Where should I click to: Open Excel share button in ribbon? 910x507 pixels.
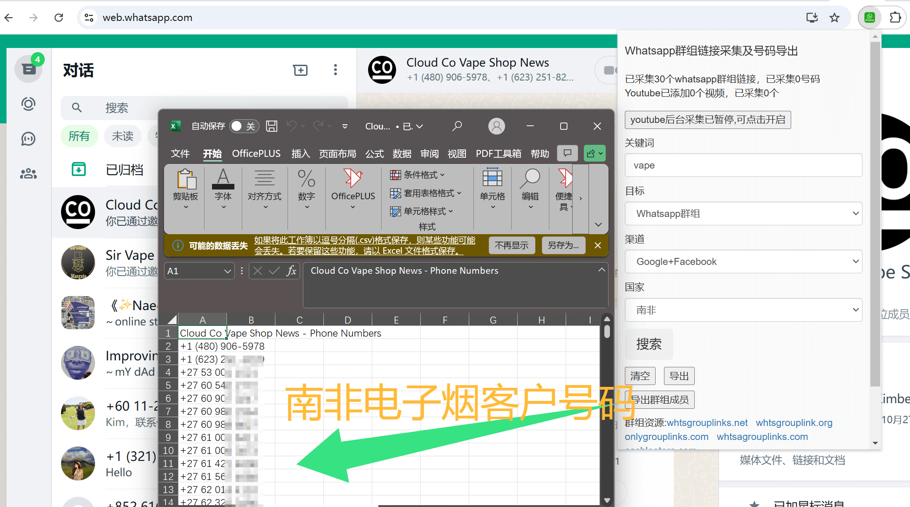coord(595,153)
